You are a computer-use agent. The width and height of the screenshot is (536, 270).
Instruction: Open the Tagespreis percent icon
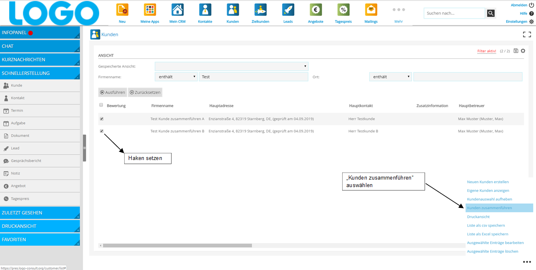[343, 10]
